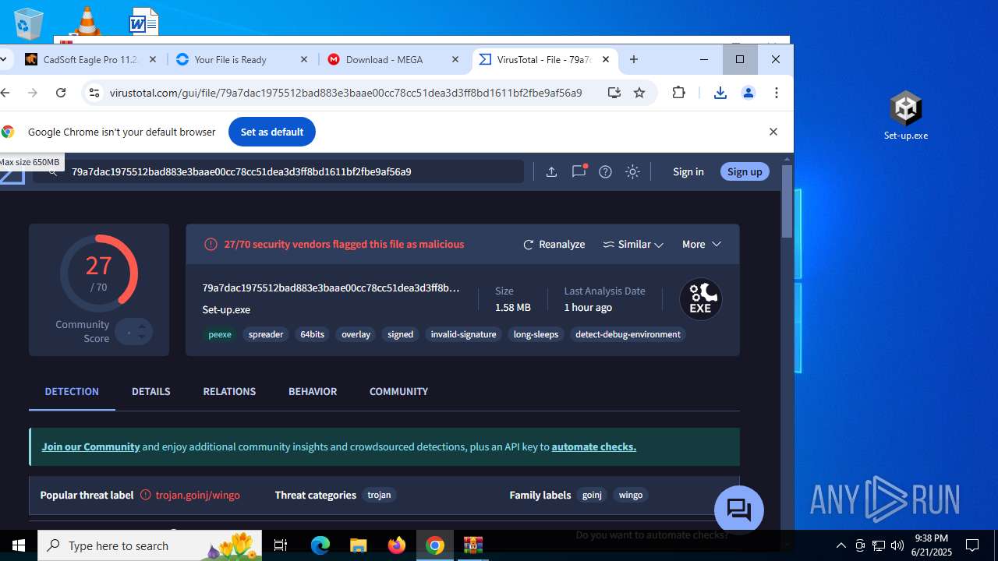Click the search magnifier in VirusTotal bar
The height and width of the screenshot is (561, 998).
coord(53,171)
